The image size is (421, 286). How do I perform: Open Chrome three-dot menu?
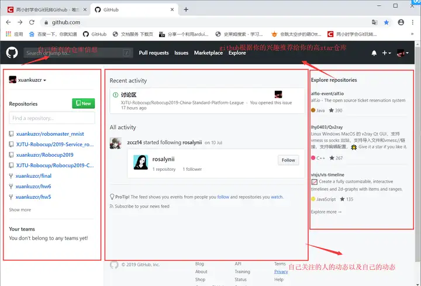[413, 22]
